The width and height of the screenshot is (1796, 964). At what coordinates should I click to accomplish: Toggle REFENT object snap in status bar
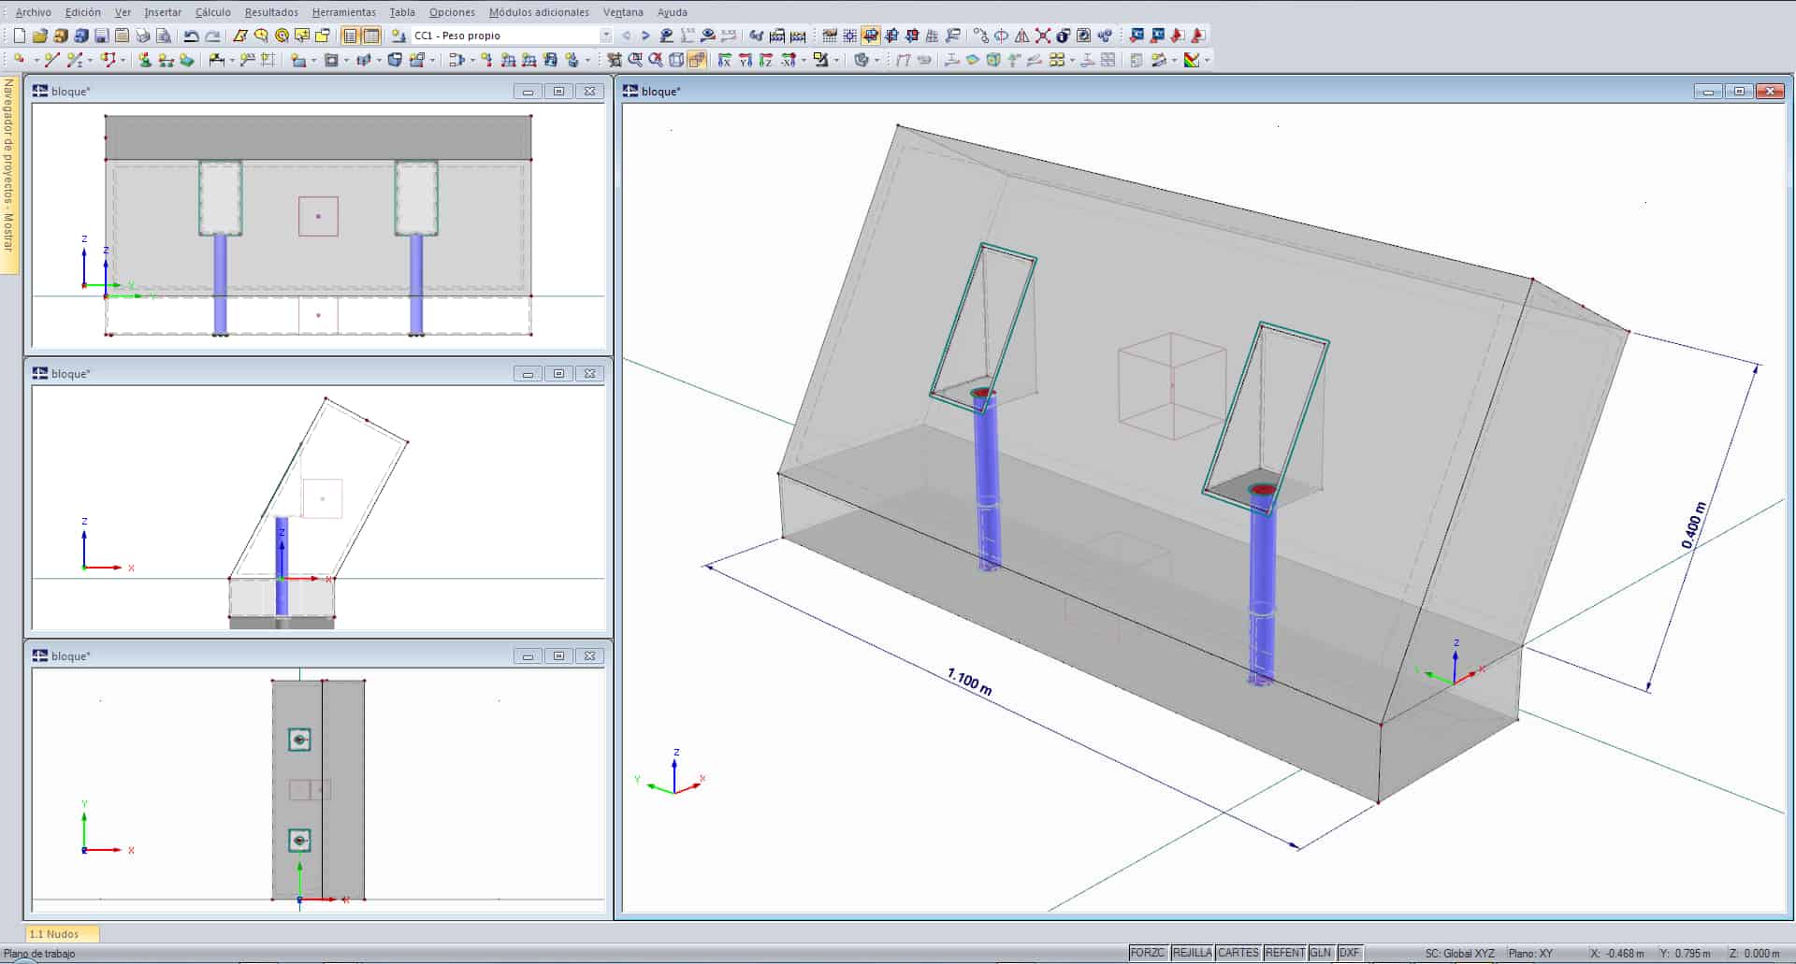(x=1283, y=953)
